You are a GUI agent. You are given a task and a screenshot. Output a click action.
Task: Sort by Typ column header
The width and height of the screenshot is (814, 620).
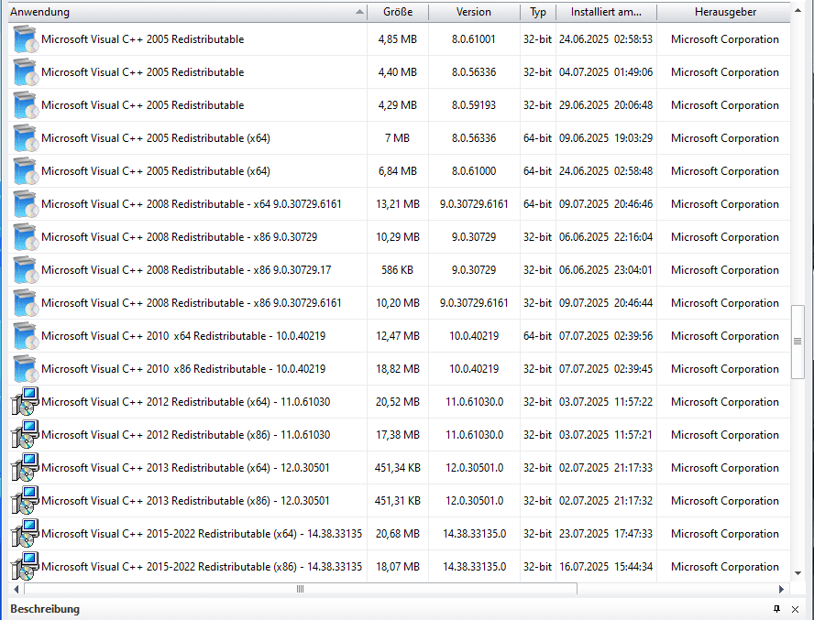[x=538, y=12]
